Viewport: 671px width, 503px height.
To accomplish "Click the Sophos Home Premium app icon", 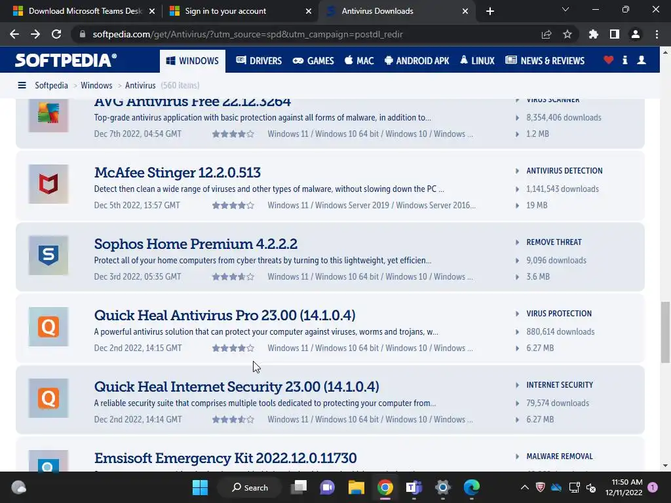I will (x=48, y=255).
